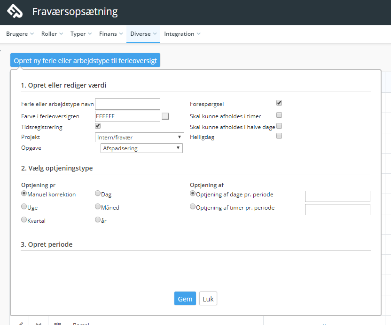
Task: Select the 'Uge' radio option
Action: [x=24, y=206]
